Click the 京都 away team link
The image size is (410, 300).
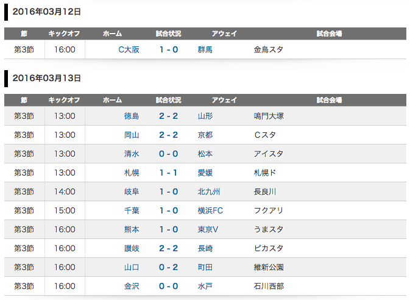tap(205, 135)
